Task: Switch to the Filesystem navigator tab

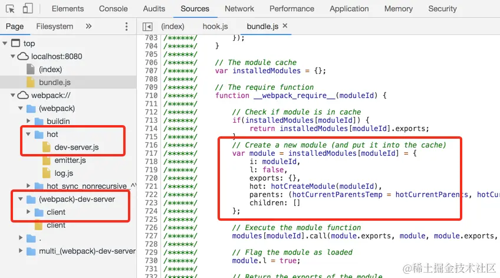Action: [x=54, y=27]
